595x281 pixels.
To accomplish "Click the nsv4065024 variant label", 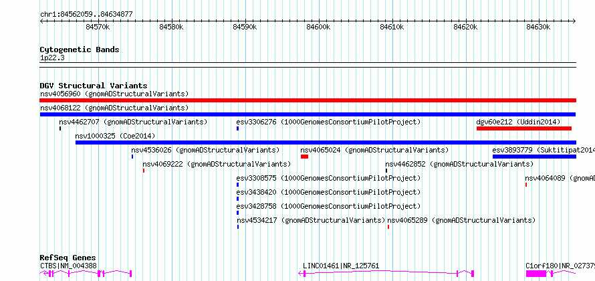I will 374,150.
